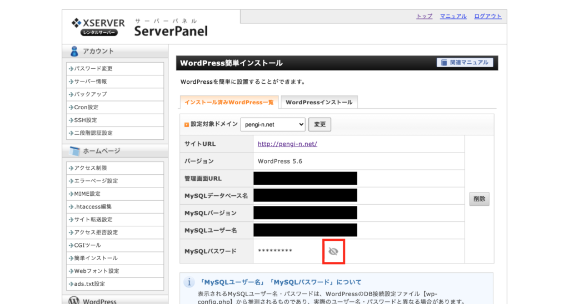
Task: Switch to the WordPressインストール tab
Action: coord(319,102)
